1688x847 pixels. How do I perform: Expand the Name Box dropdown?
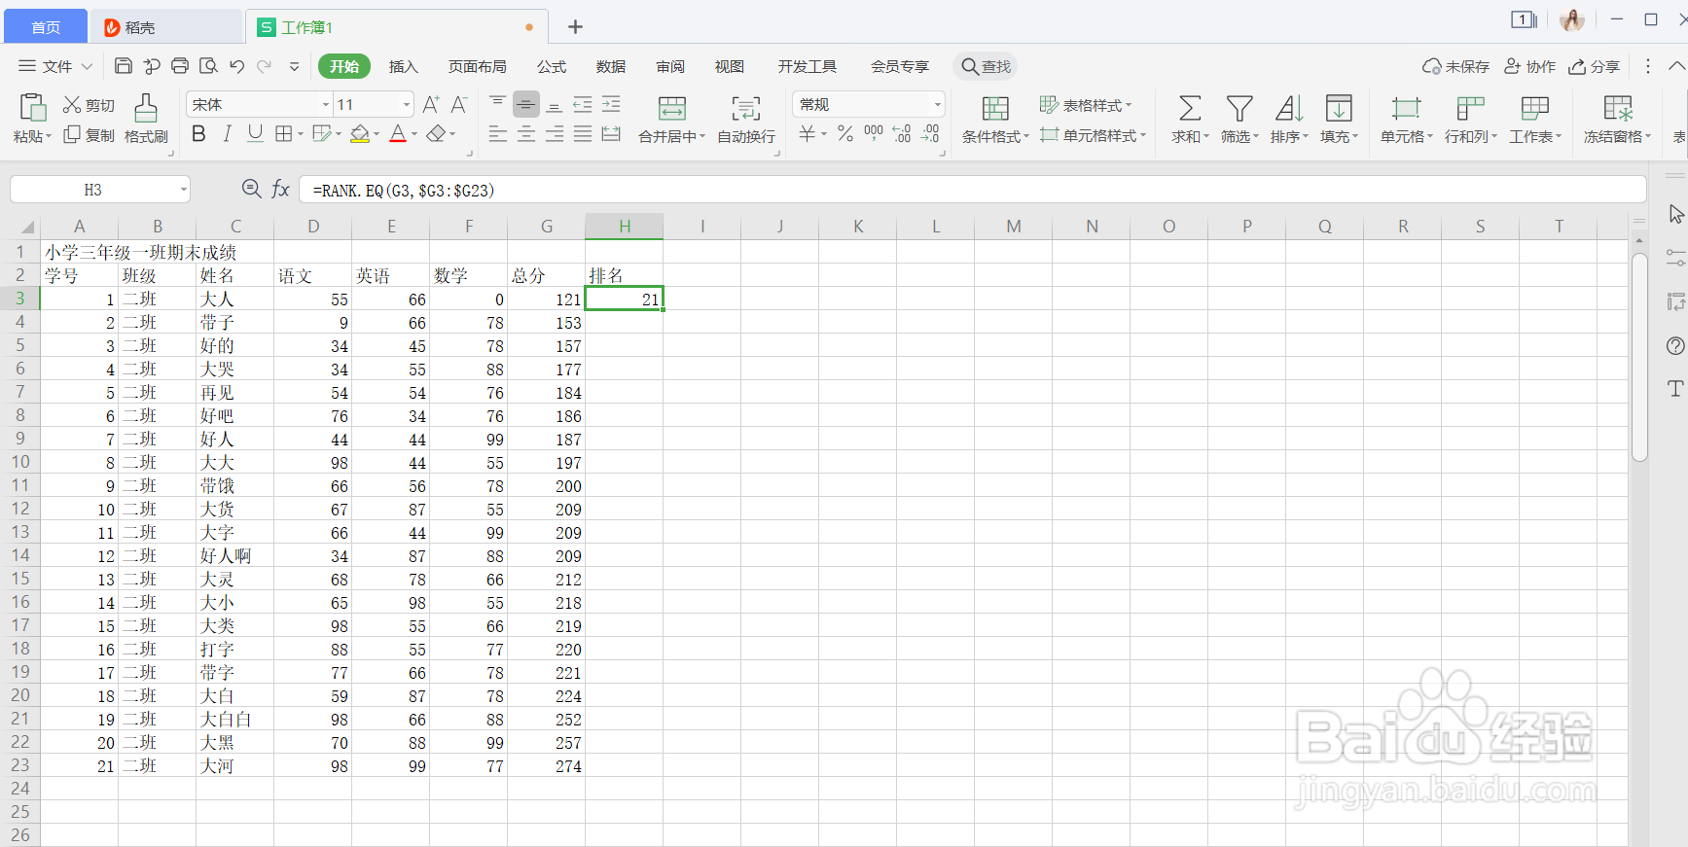(x=183, y=190)
